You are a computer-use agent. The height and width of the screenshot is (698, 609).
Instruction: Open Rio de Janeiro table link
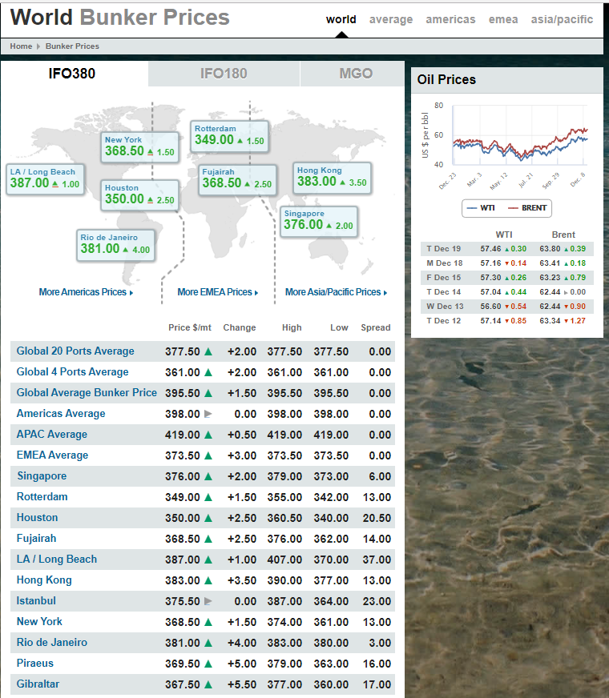(x=52, y=642)
